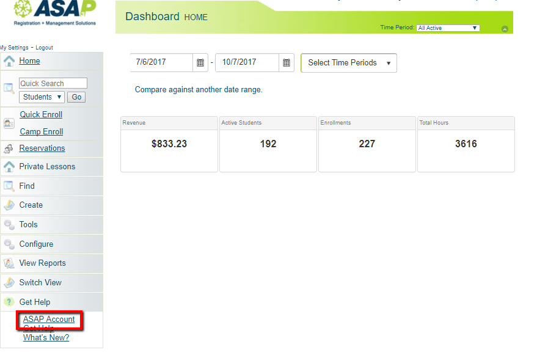Click the Logout link
Viewport: 537px width, 358px height.
(x=44, y=48)
